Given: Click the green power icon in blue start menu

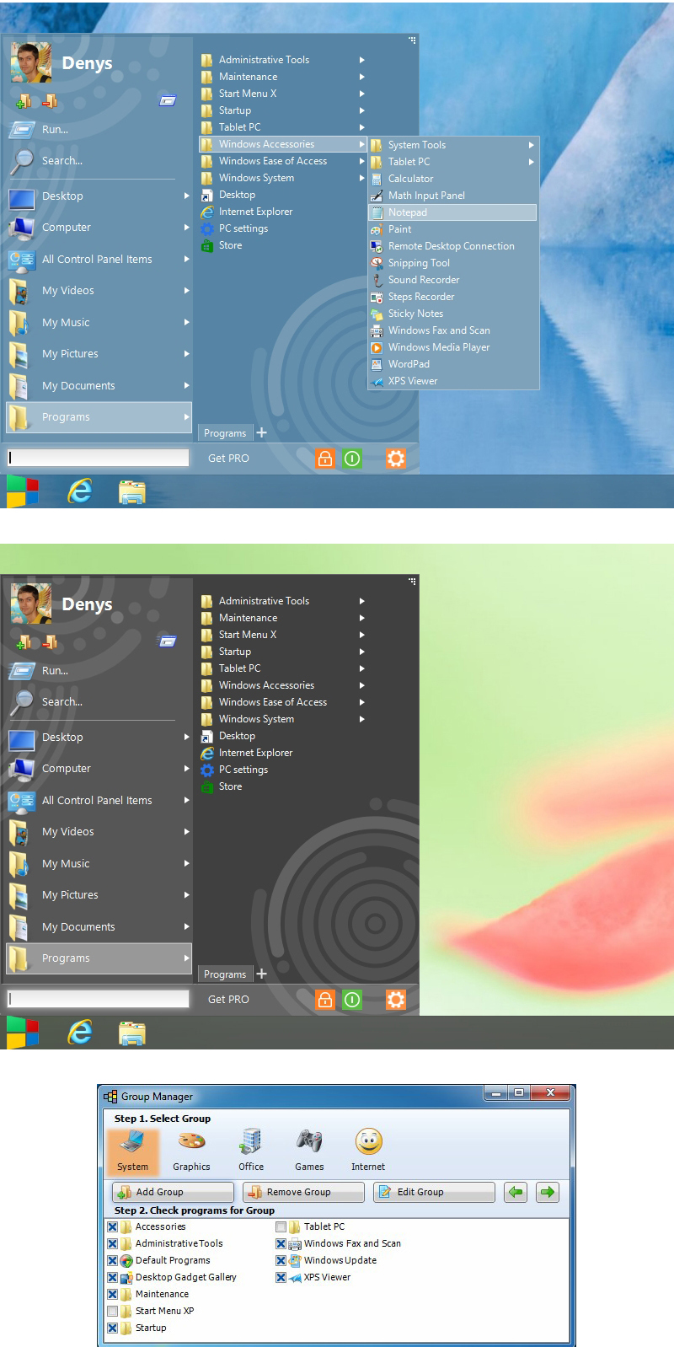Looking at the screenshot, I should pyautogui.click(x=352, y=459).
